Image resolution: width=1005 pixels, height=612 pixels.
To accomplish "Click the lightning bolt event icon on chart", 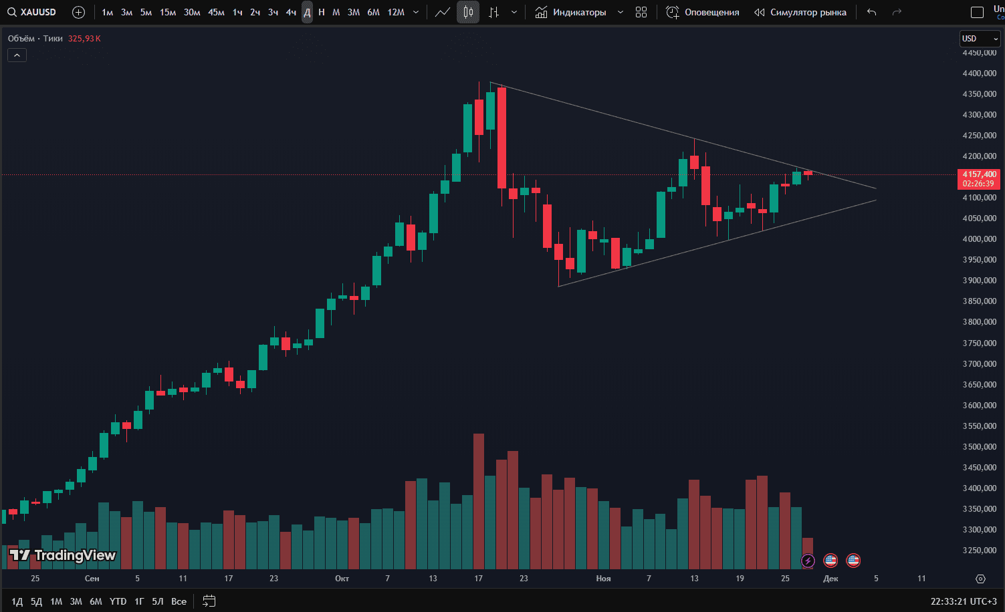I will [x=808, y=561].
